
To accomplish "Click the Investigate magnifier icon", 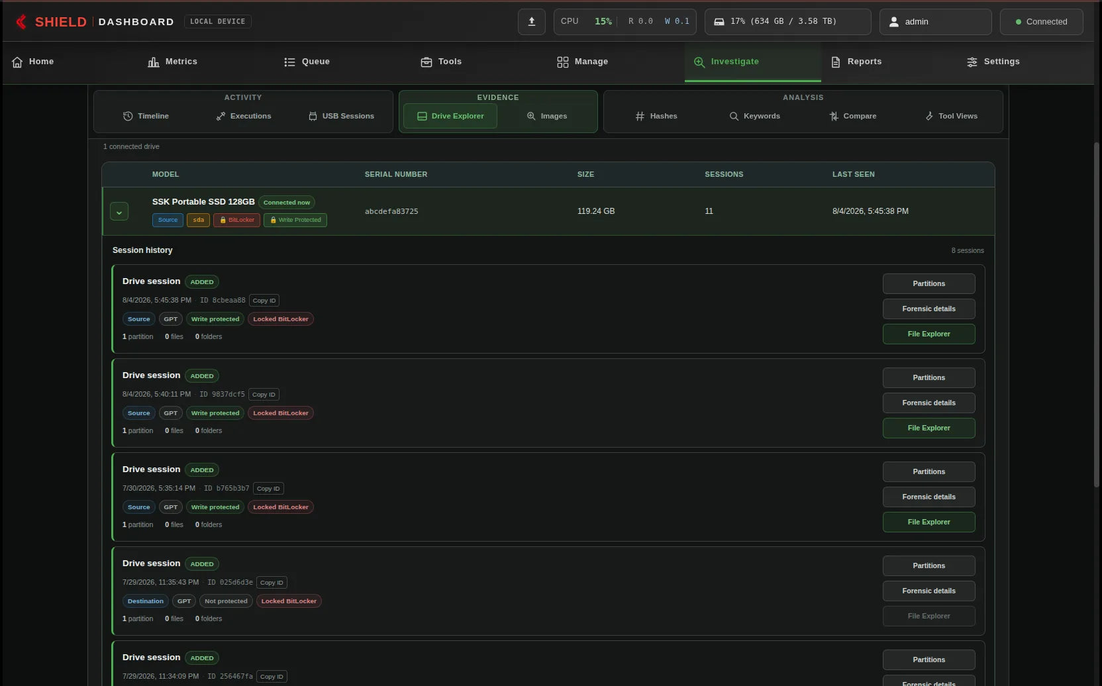I will tap(699, 62).
